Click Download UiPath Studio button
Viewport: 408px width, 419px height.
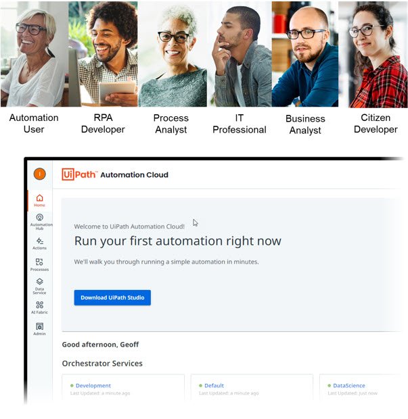112,297
